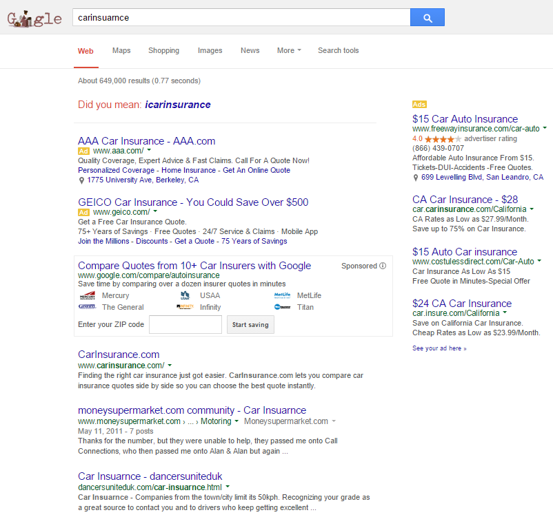Click the USAA insurer logo

(185, 295)
